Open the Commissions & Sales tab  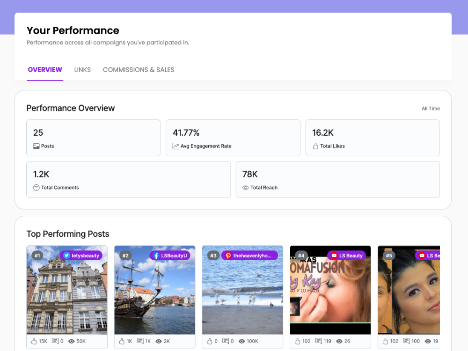click(x=139, y=70)
